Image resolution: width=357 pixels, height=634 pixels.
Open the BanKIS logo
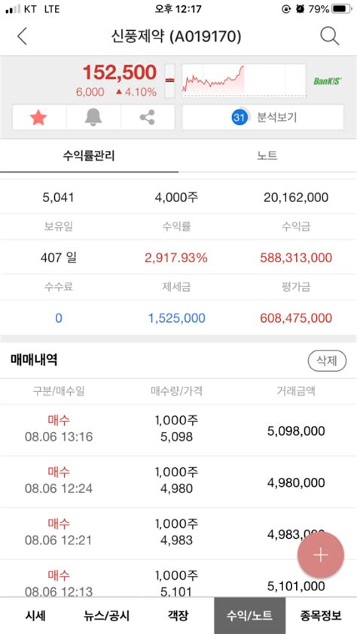pyautogui.click(x=328, y=81)
